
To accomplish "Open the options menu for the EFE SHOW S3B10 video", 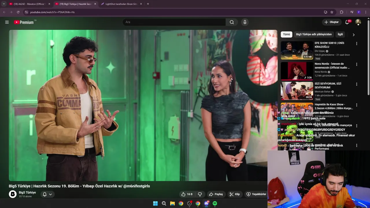I will click(x=356, y=44).
